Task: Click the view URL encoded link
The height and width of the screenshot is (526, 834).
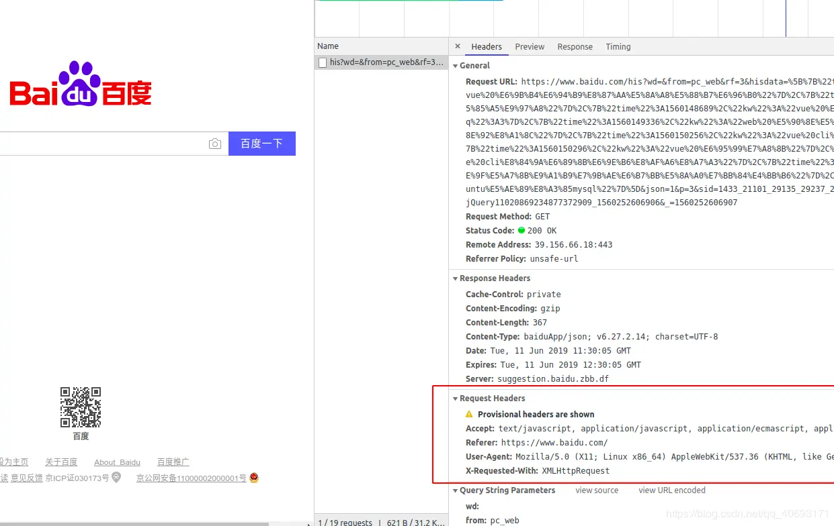Action: (672, 490)
